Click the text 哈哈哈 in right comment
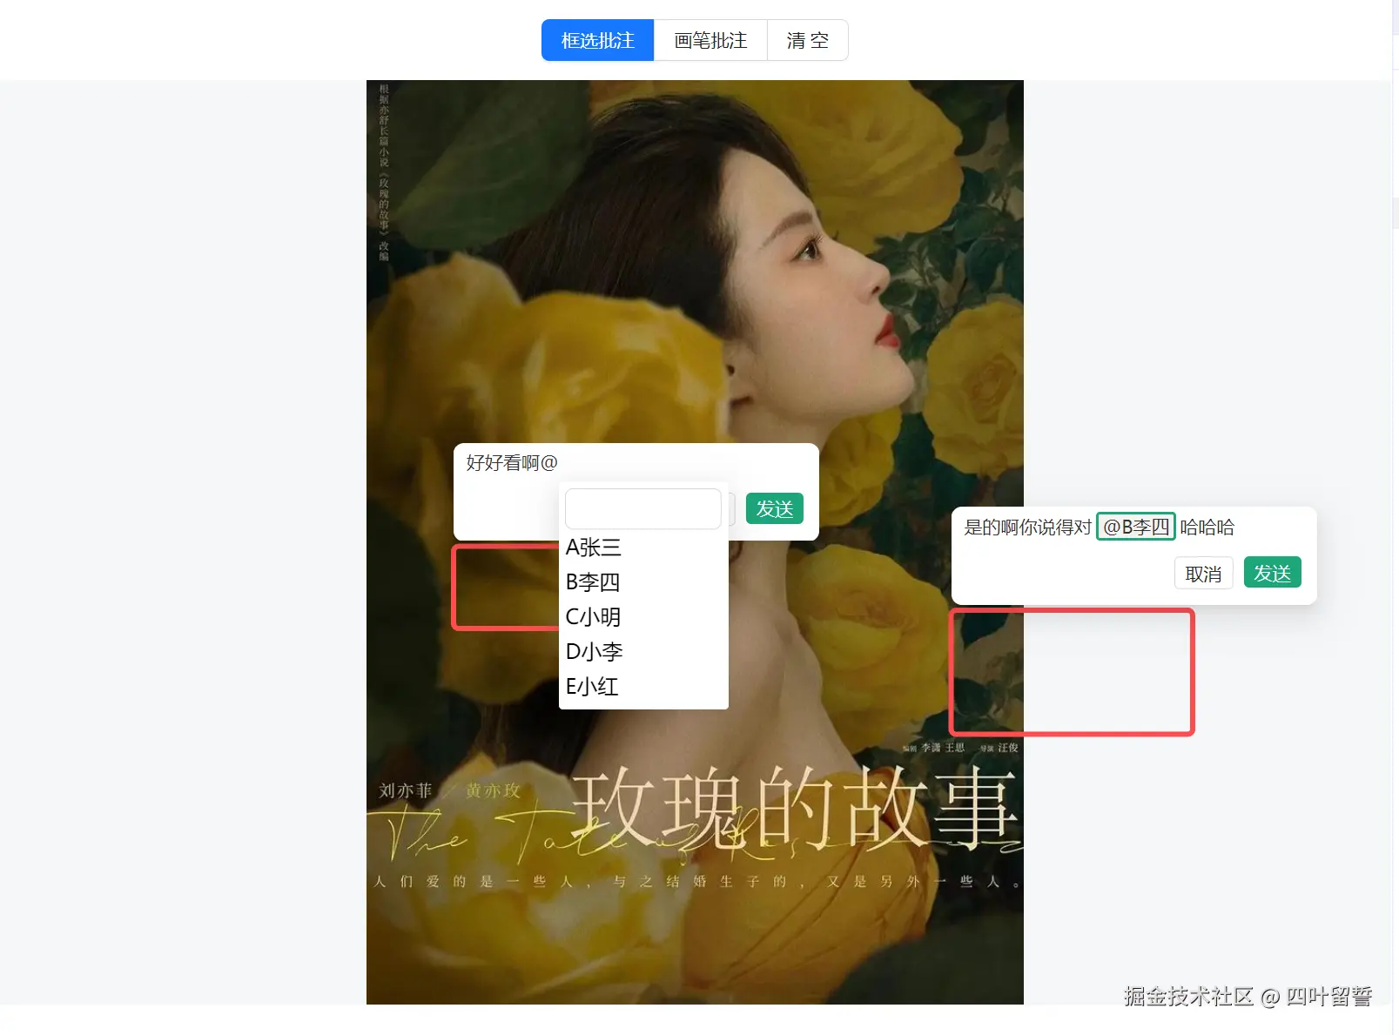Screen dimensions: 1399x1035 pos(1207,527)
